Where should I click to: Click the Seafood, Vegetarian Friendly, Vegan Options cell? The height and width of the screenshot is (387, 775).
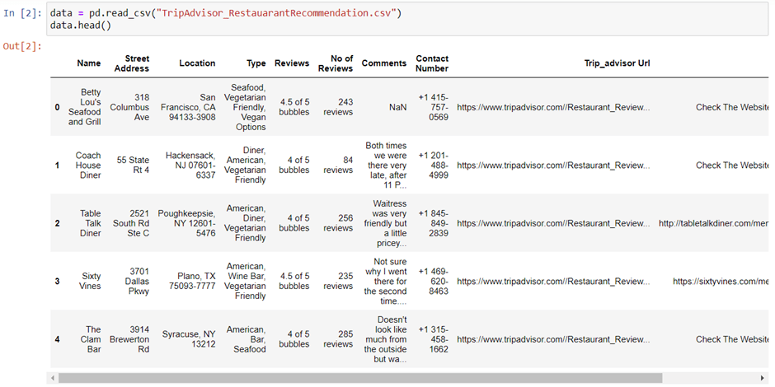[245, 107]
